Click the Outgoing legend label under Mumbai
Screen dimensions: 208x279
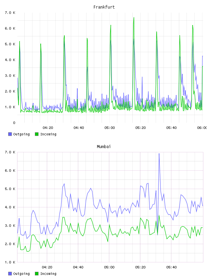pyautogui.click(x=21, y=274)
